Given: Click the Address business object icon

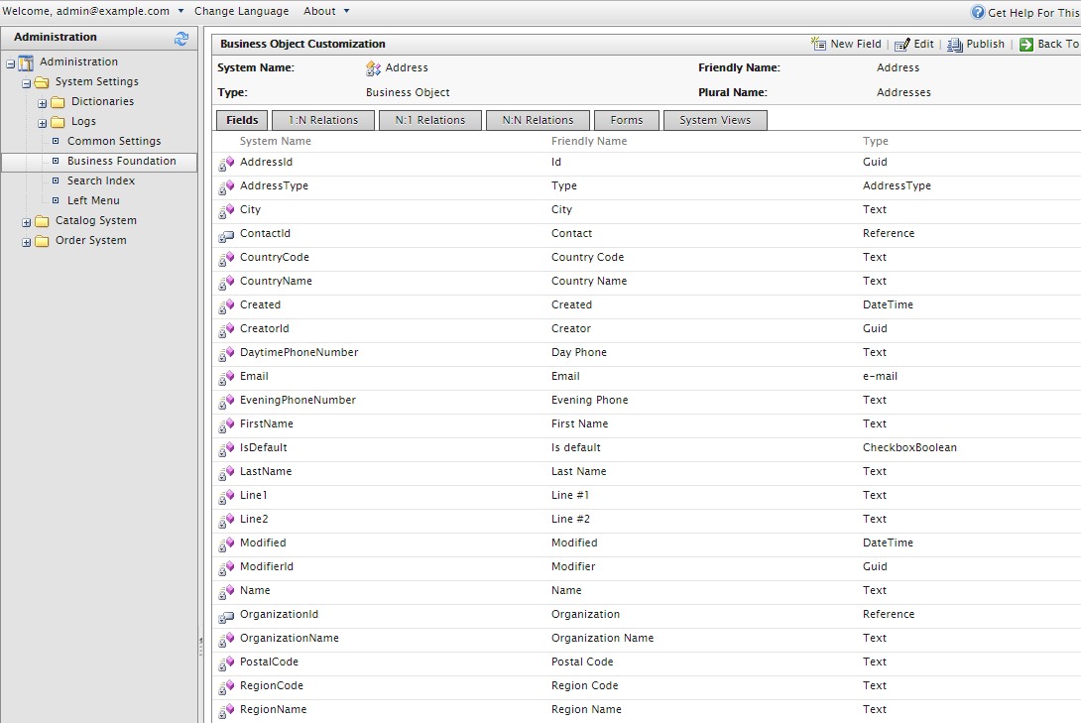Looking at the screenshot, I should (x=374, y=68).
